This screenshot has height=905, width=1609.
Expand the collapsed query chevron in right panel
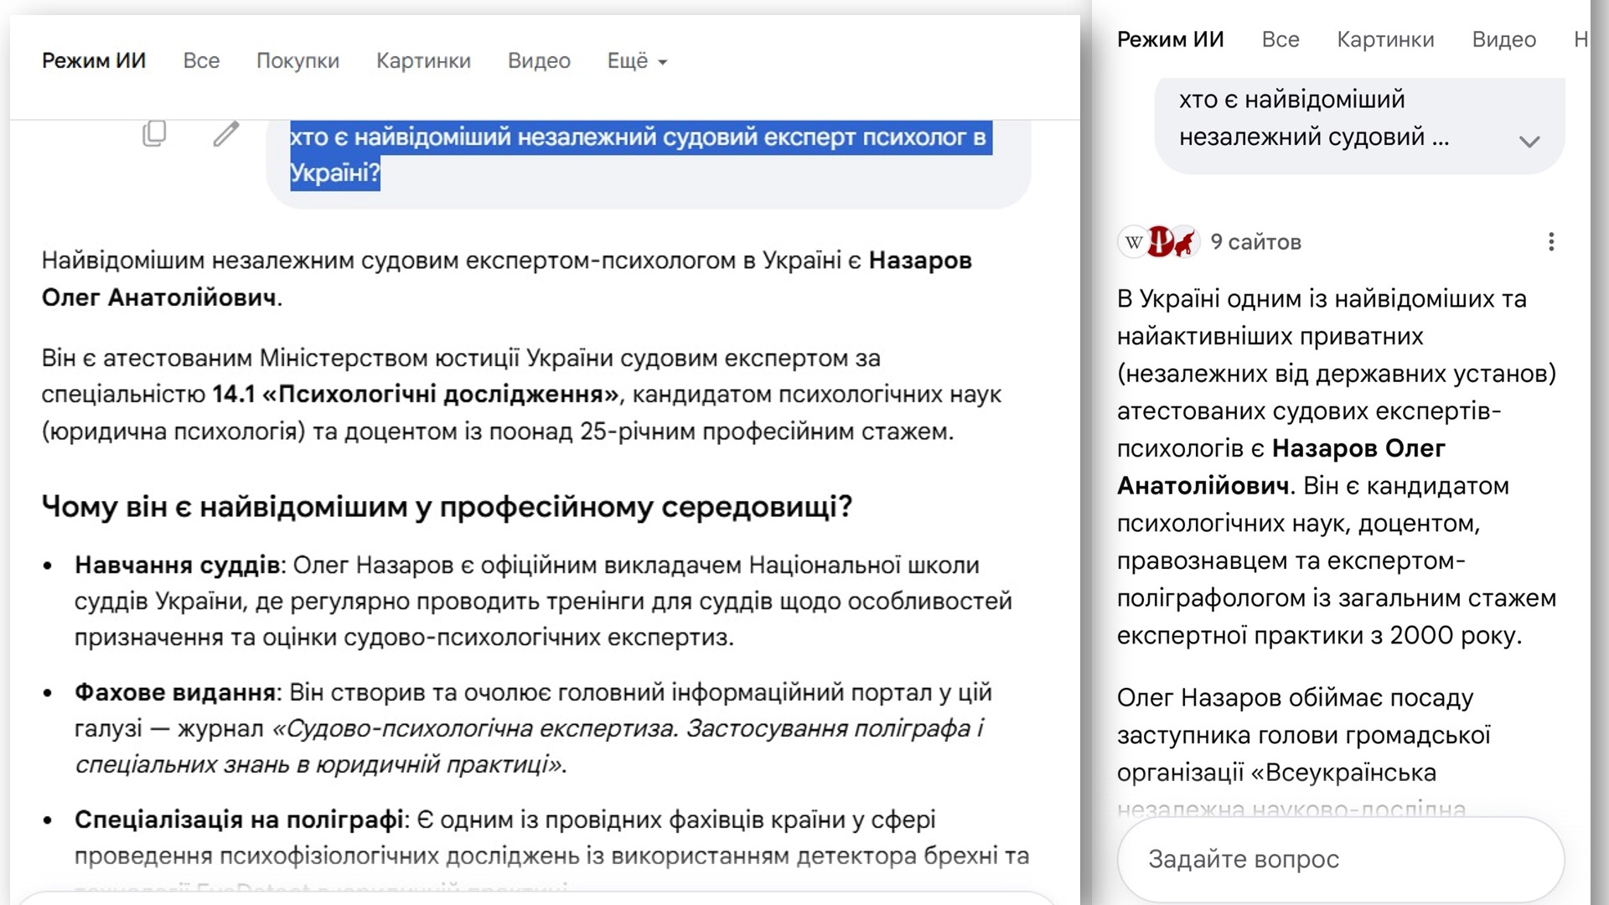pyautogui.click(x=1529, y=142)
